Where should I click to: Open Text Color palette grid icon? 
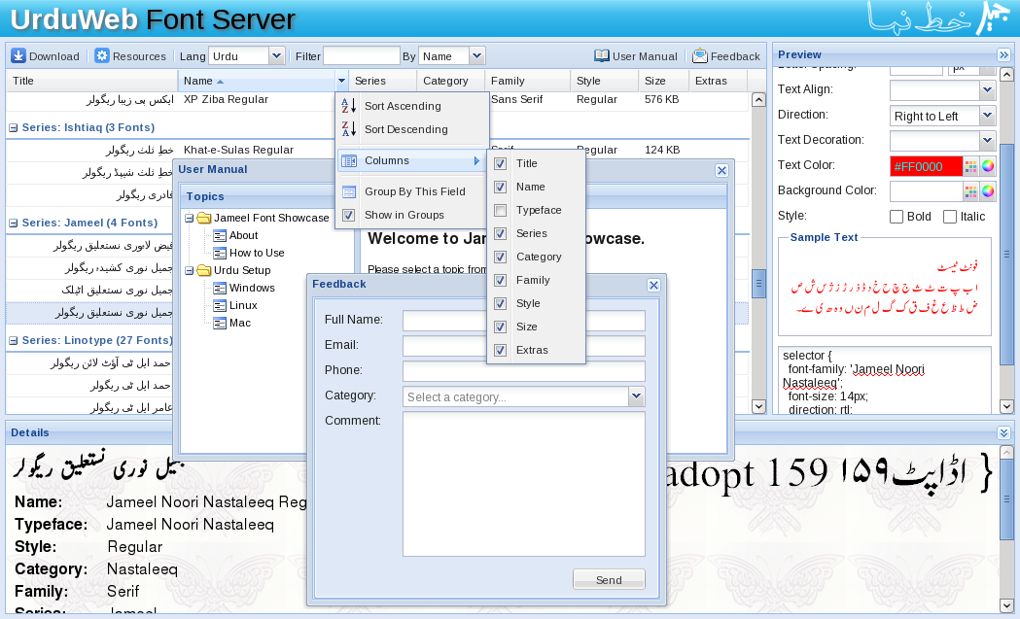click(970, 166)
